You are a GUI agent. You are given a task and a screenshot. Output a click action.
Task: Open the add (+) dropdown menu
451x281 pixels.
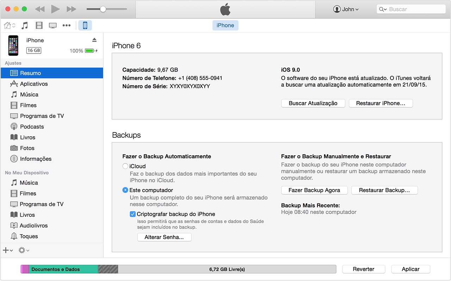(x=8, y=250)
